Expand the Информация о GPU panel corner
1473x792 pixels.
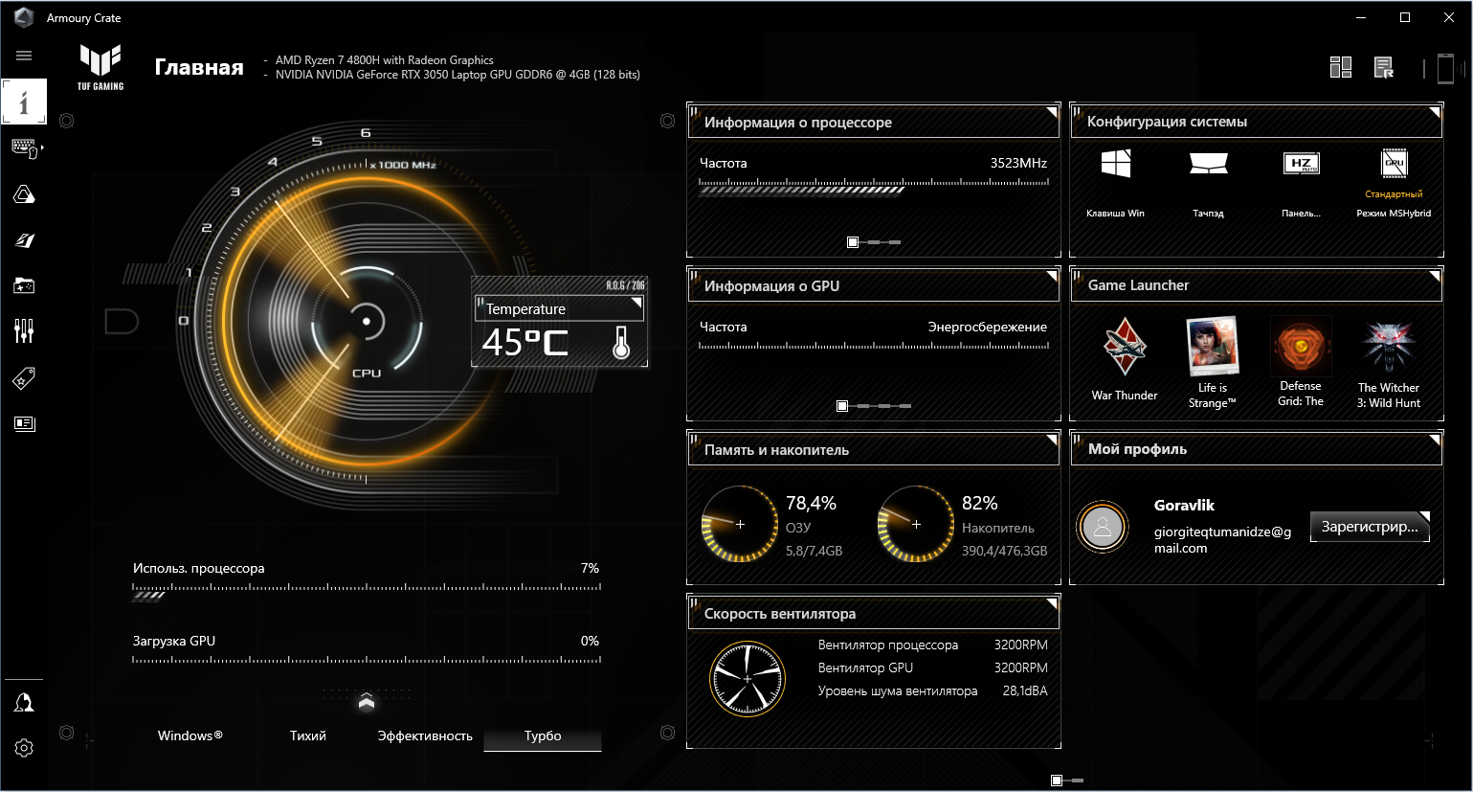tap(1051, 277)
